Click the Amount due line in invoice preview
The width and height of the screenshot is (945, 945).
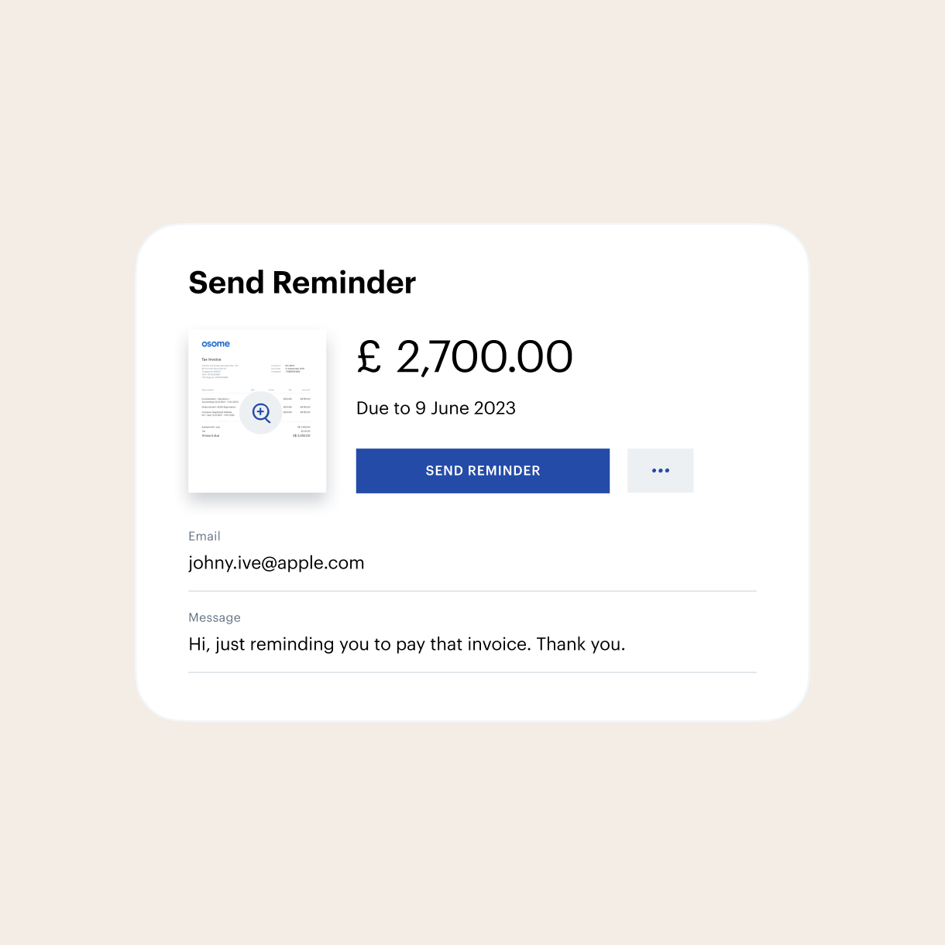(256, 436)
